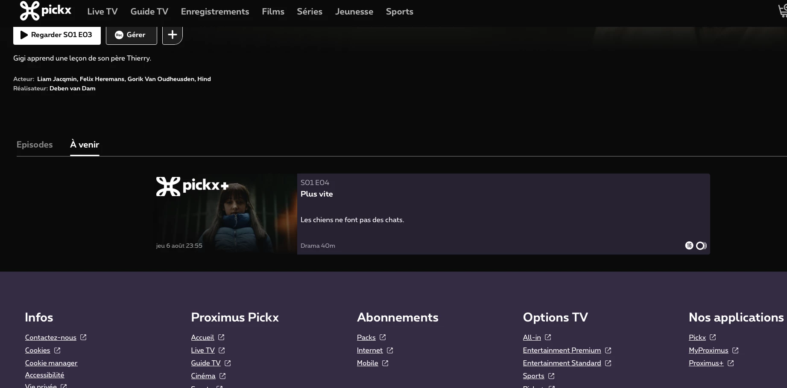Click director name Deben van Dam
Screen dimensions: 787x388
73,88
